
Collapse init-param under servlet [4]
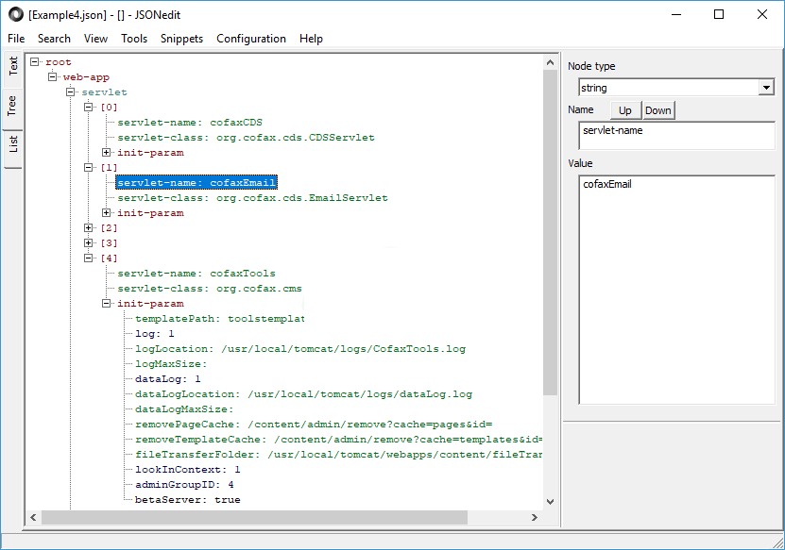pyautogui.click(x=107, y=304)
